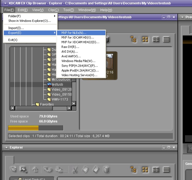Image resolution: width=192 pixels, height=180 pixels.
Task: Choose Import from the File menu
Action: click(30, 28)
